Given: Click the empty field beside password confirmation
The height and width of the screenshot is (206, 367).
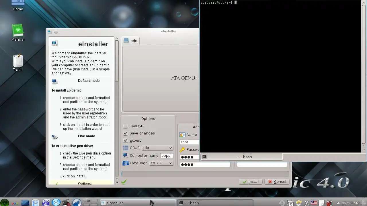Looking at the screenshot, I should click(x=262, y=165).
